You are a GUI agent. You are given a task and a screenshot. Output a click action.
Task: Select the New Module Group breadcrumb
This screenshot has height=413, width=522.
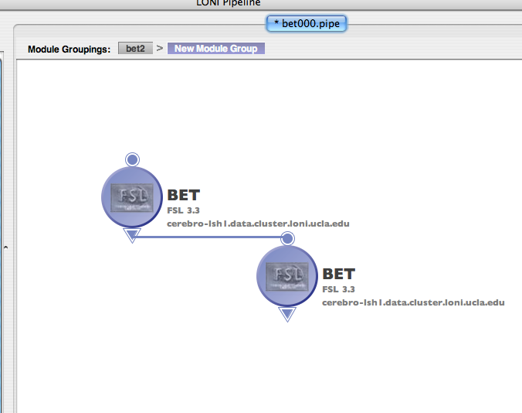coord(215,48)
